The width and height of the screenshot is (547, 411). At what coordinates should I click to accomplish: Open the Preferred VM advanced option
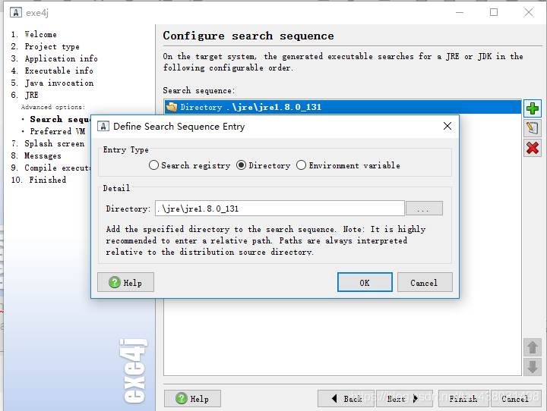(x=57, y=131)
